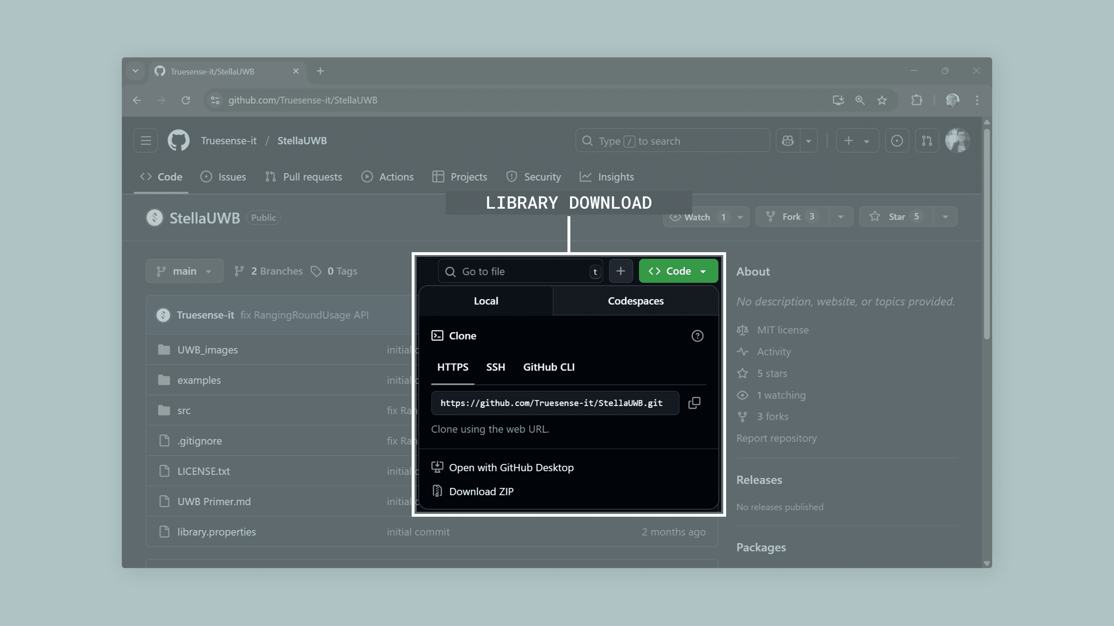Switch to the Codespaces tab
The width and height of the screenshot is (1114, 626).
636,301
